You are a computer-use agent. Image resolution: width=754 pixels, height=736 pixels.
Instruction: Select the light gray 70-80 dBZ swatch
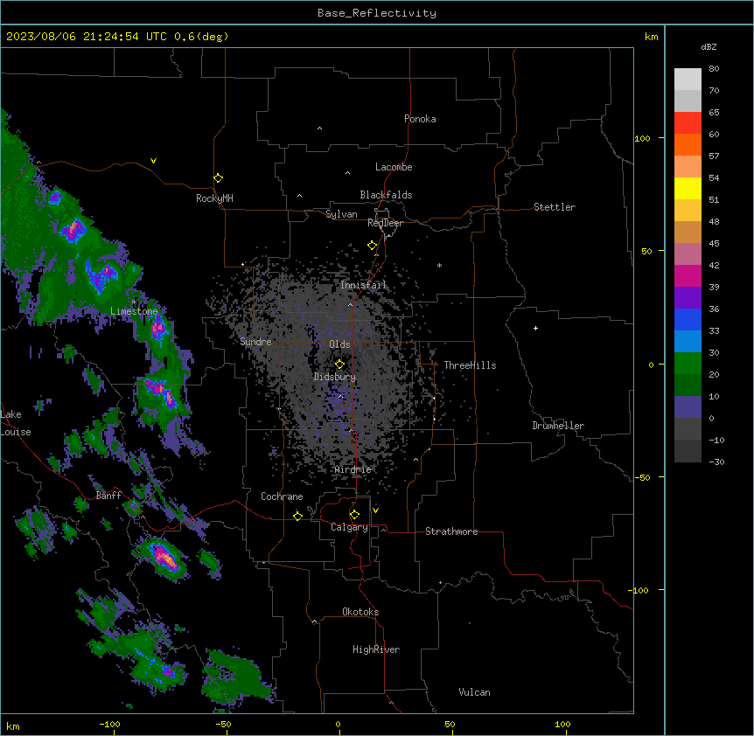tap(688, 80)
